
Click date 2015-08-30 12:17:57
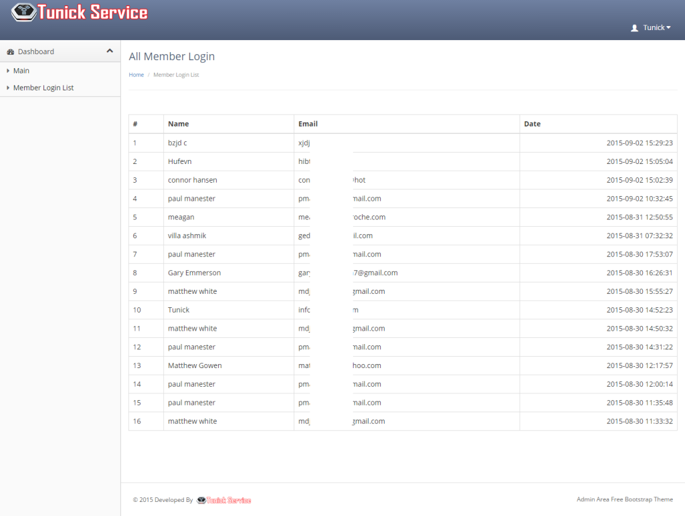pyautogui.click(x=640, y=365)
